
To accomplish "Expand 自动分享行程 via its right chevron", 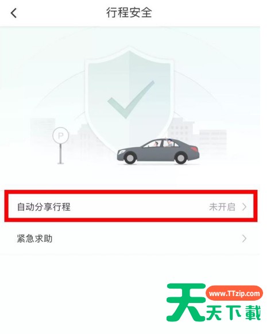I will (x=244, y=207).
